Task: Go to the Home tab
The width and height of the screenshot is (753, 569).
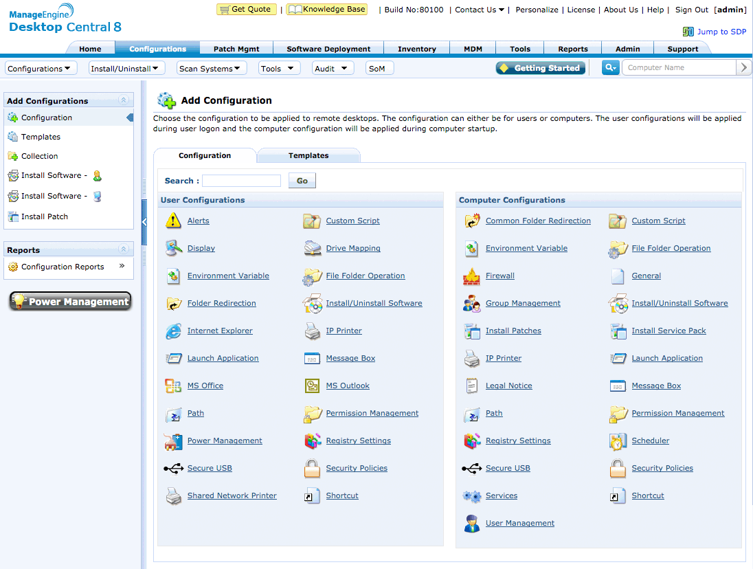Action: [x=90, y=49]
